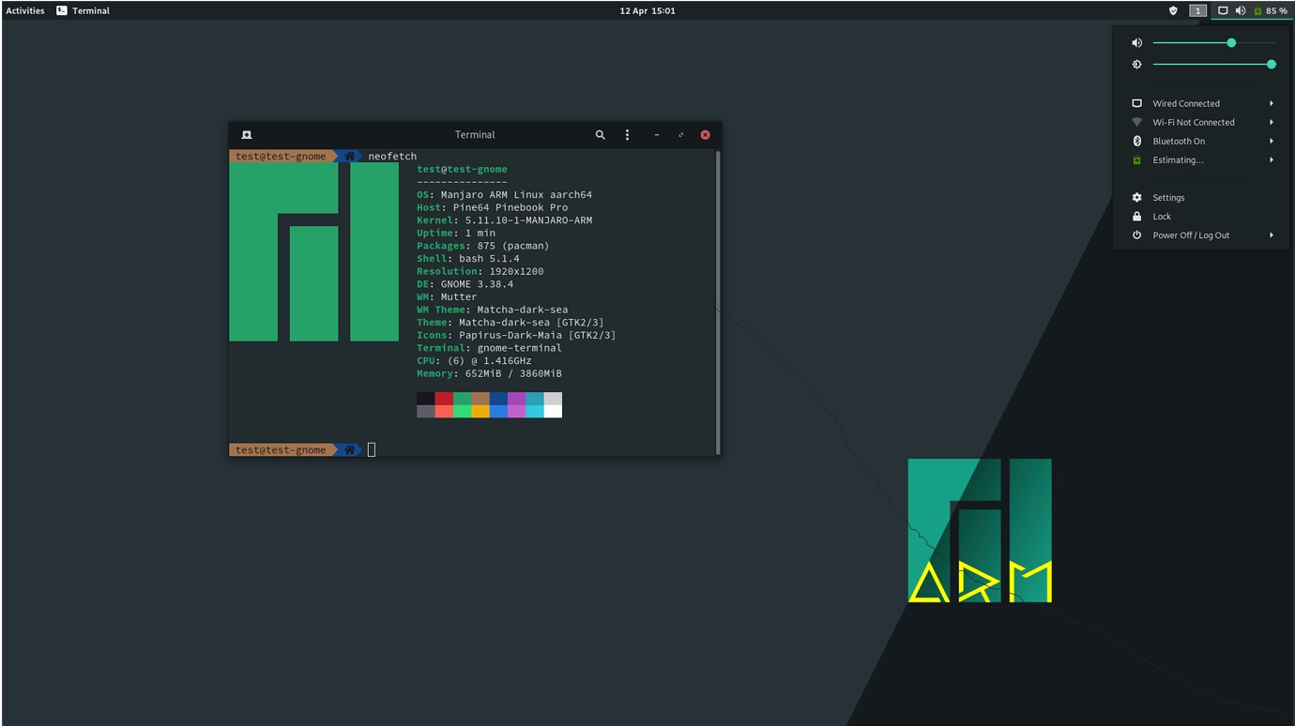Adjust the brightness slider in system menu
This screenshot has height=726, width=1295.
(x=1214, y=65)
